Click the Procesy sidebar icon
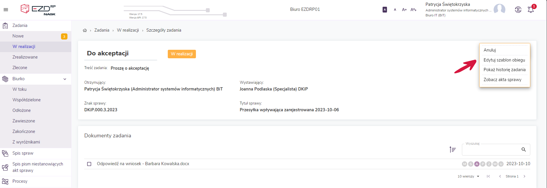Image resolution: width=547 pixels, height=188 pixels. (x=5, y=182)
